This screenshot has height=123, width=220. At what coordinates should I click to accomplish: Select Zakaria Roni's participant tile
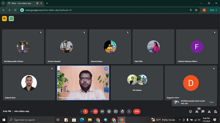pyautogui.click(x=29, y=83)
